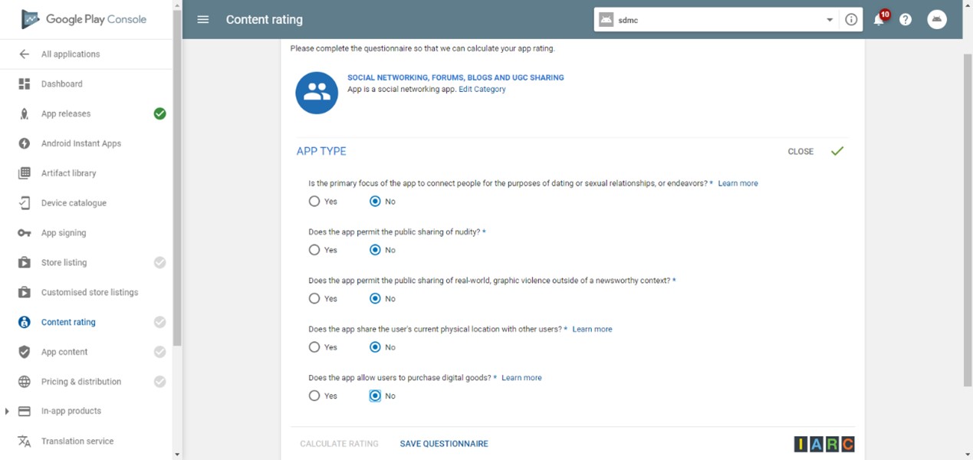Screen dimensions: 973x460
Task: Expand the In-app products section
Action: pyautogui.click(x=7, y=412)
